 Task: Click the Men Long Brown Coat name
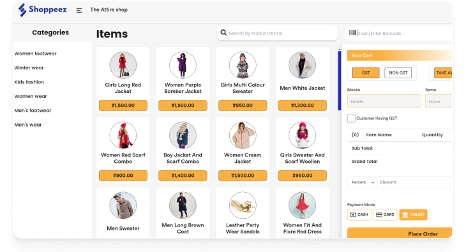[x=183, y=228]
